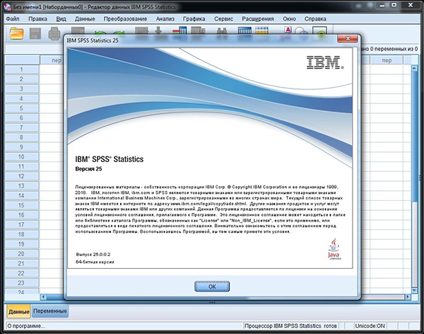Click the vertical scrollbar down arrow
424x334 pixels.
point(414,290)
